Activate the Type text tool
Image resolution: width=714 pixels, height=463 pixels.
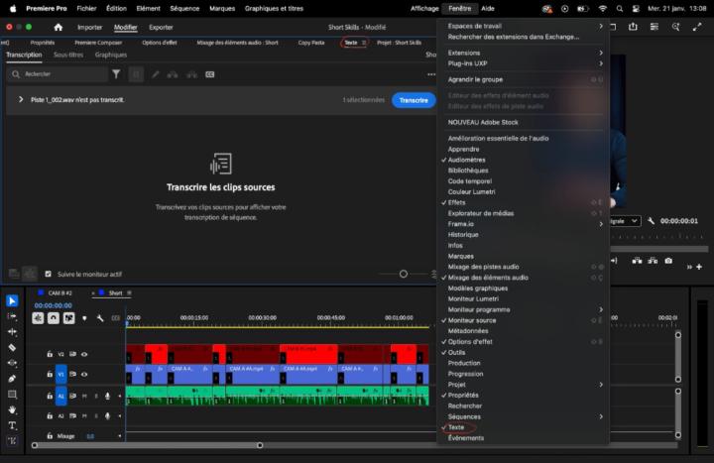point(12,425)
